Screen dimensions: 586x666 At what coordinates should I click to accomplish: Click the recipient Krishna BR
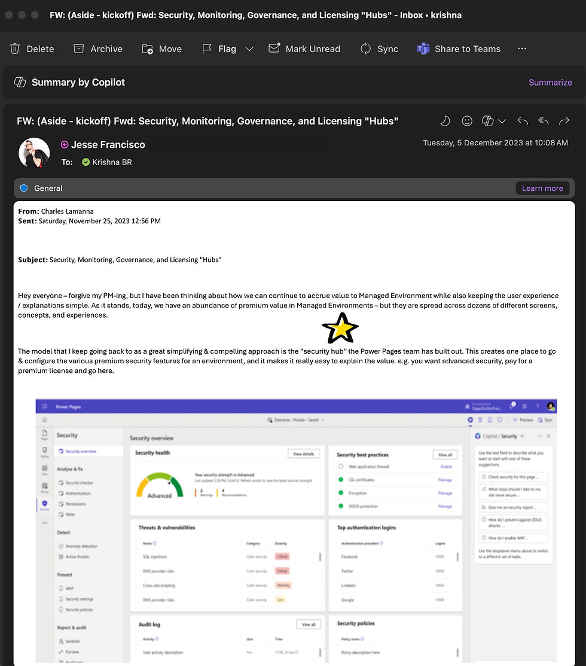click(x=112, y=162)
